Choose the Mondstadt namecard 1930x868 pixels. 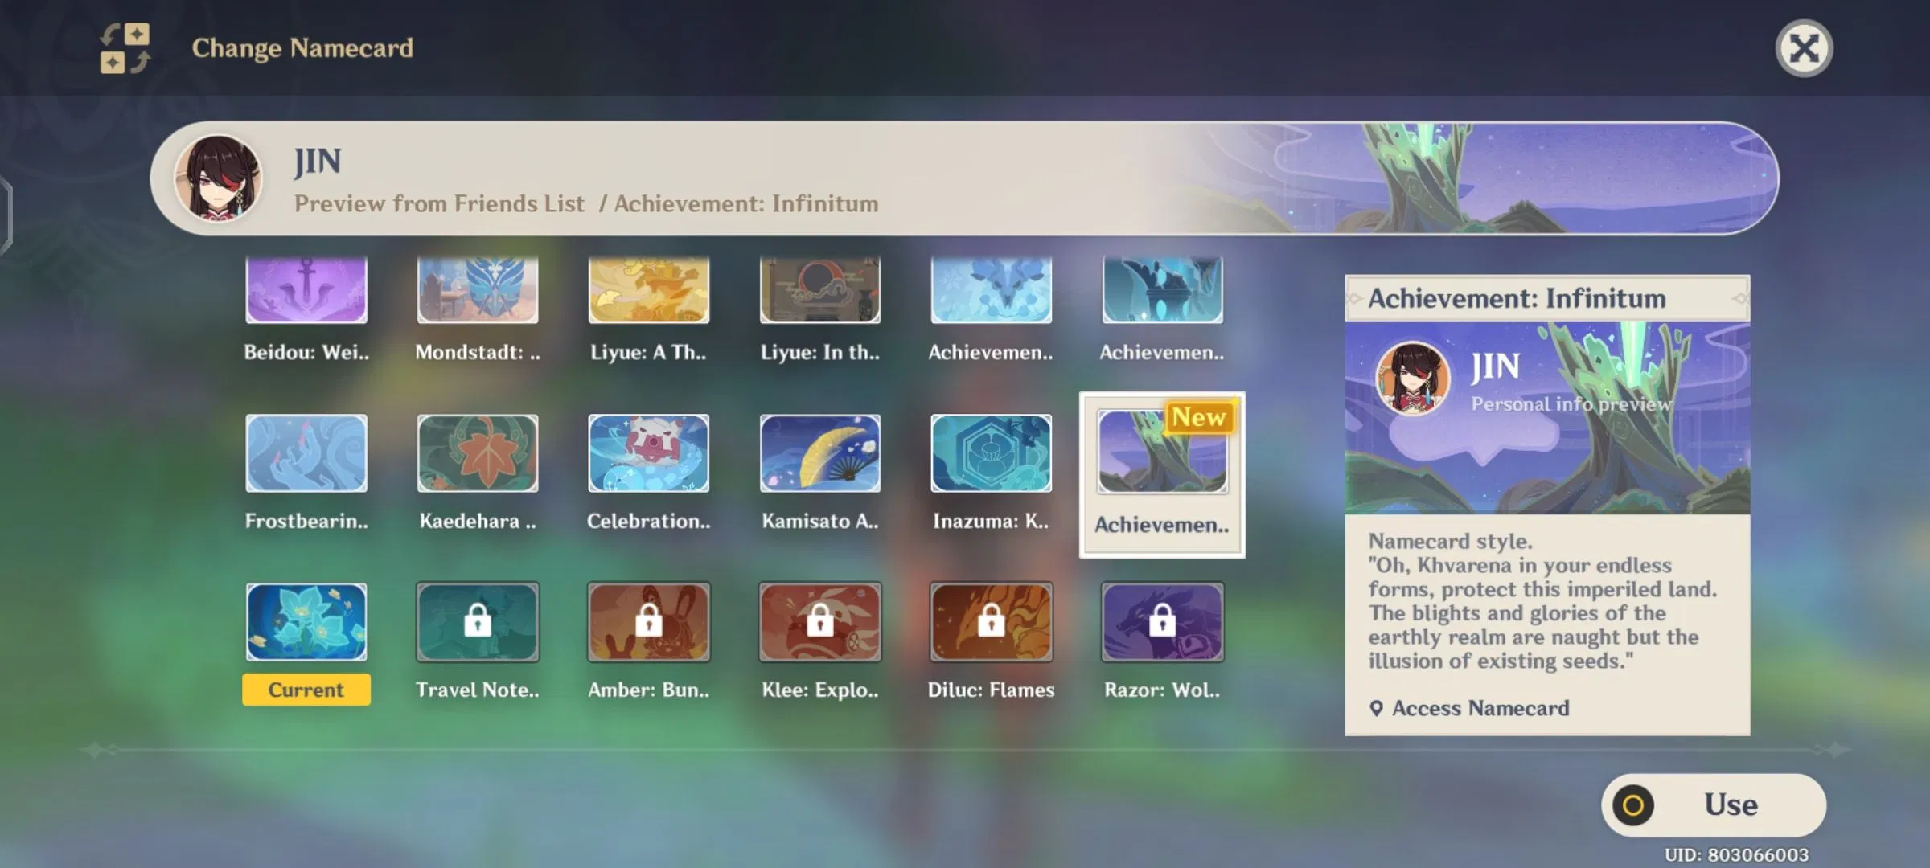[x=478, y=291]
